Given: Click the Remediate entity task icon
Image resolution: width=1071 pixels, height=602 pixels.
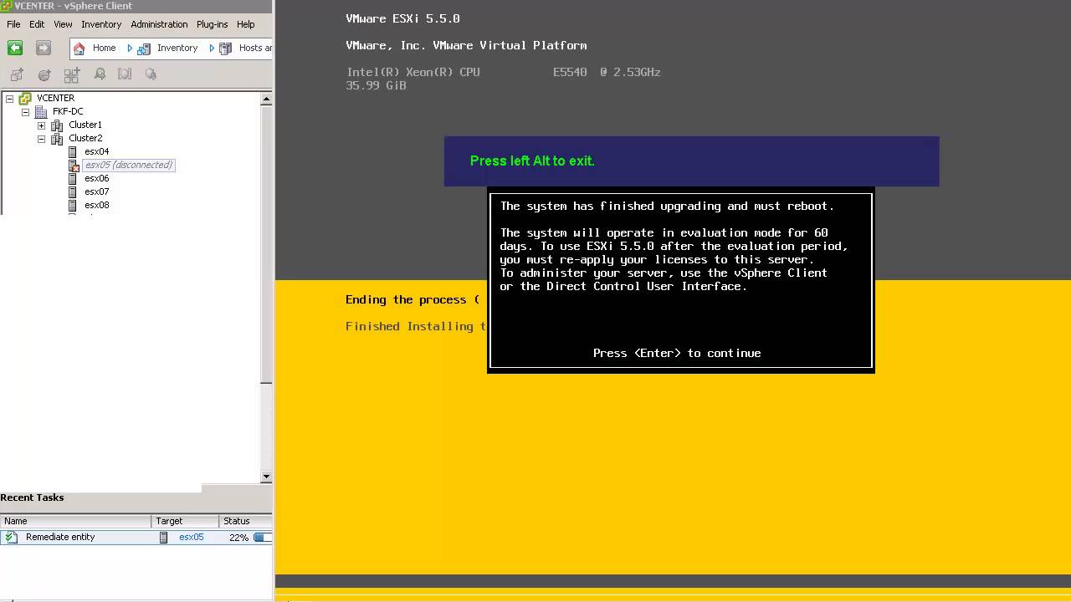Looking at the screenshot, I should 9,537.
